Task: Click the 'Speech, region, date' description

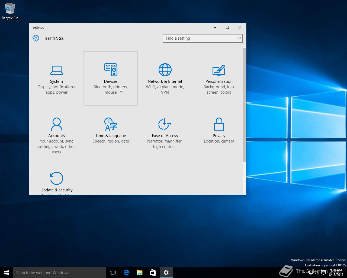Action: [111, 141]
